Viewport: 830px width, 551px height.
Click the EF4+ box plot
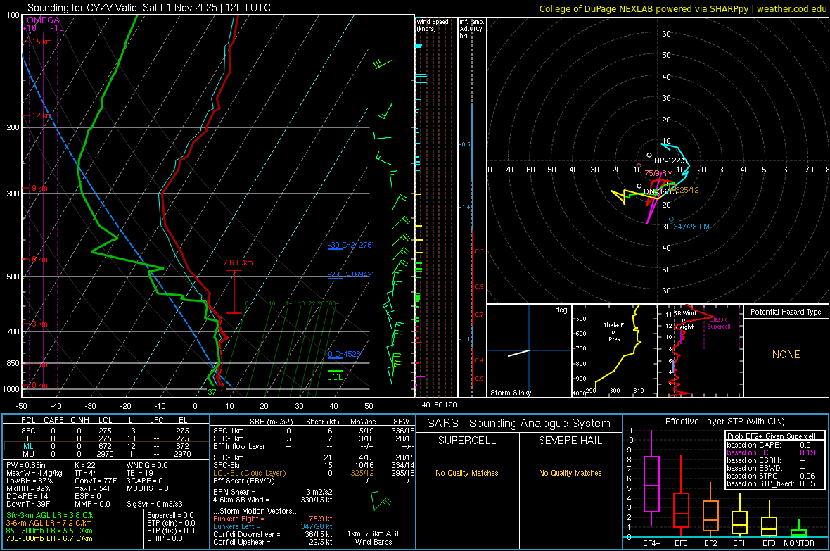tap(651, 478)
